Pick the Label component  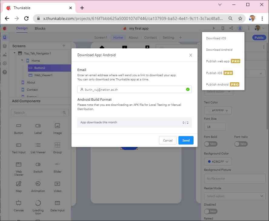point(38,129)
